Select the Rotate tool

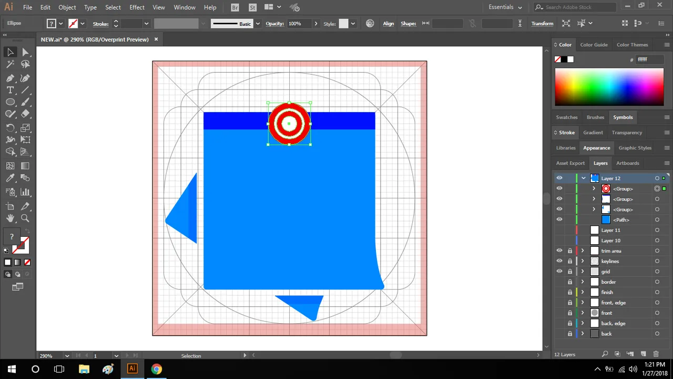click(x=10, y=128)
